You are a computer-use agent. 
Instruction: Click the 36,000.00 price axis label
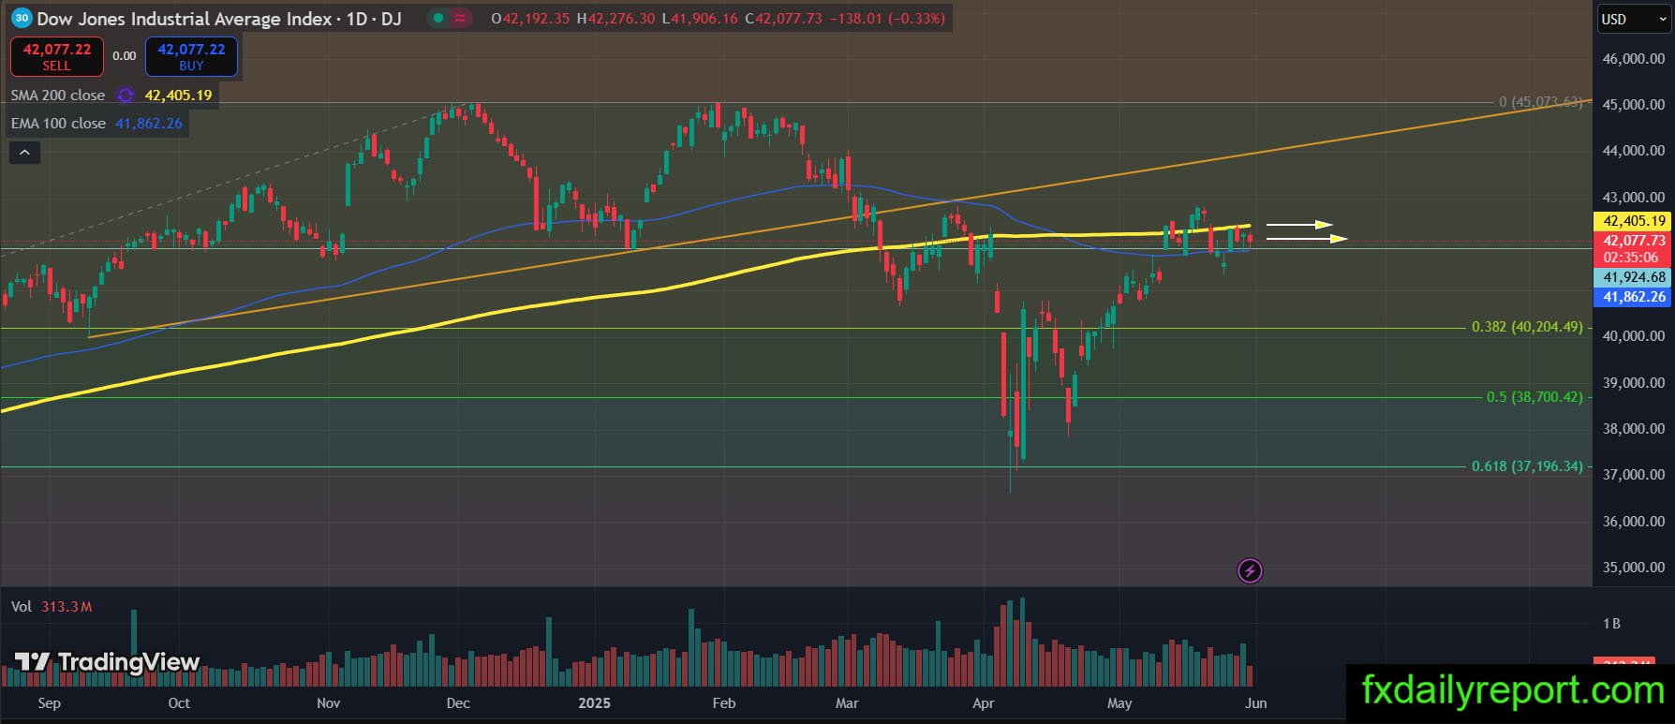coord(1634,522)
